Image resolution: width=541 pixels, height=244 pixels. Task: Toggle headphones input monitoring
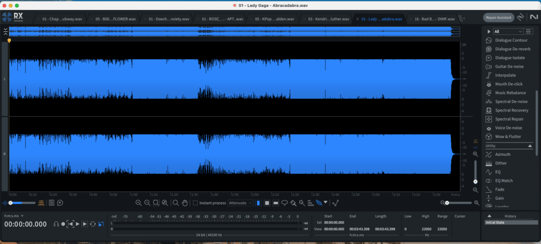pos(56,224)
